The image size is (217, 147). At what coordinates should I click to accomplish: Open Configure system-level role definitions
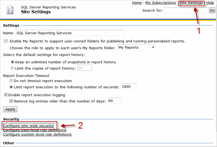[x=37, y=134]
